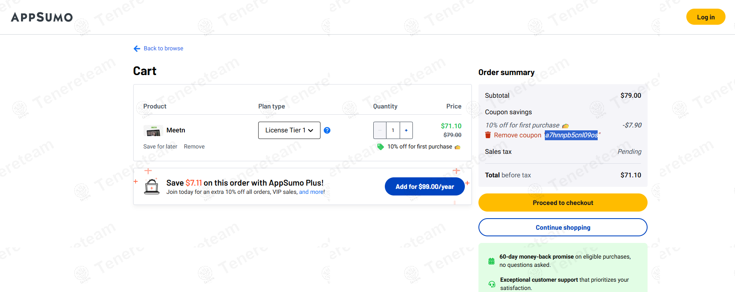
Task: Click the AppSumo logo
Action: (42, 17)
